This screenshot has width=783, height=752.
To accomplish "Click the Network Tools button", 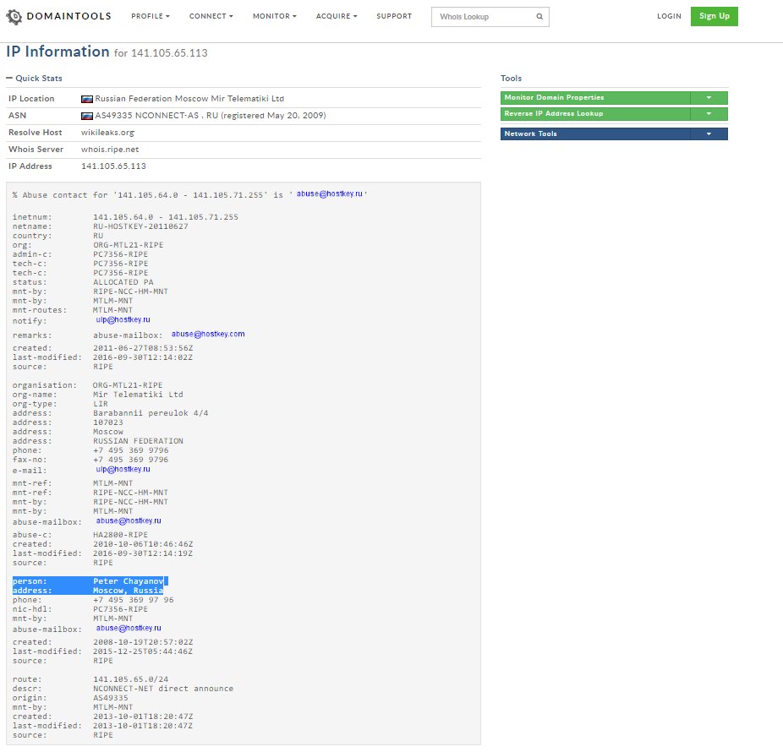I will [x=595, y=134].
